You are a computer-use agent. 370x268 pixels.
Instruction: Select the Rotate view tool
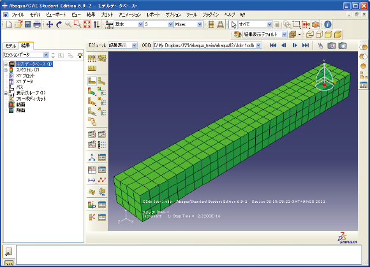(x=59, y=24)
